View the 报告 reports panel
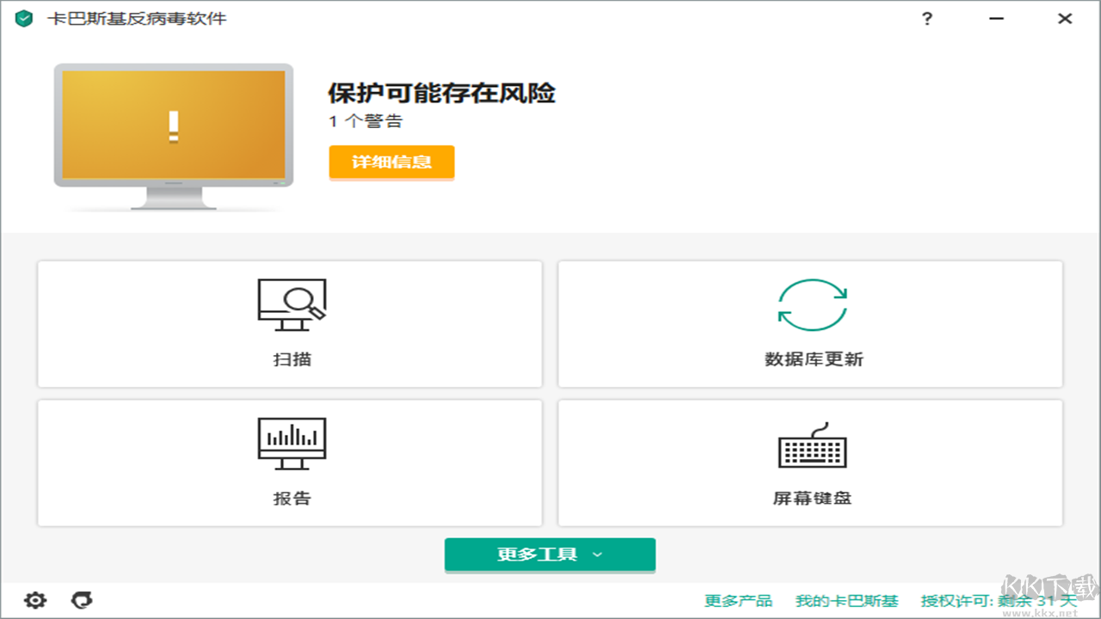 point(290,463)
